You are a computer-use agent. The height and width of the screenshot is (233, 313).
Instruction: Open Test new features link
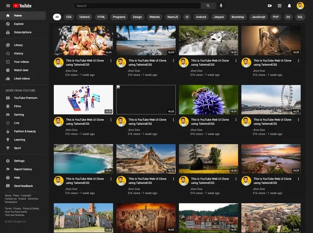point(15,215)
